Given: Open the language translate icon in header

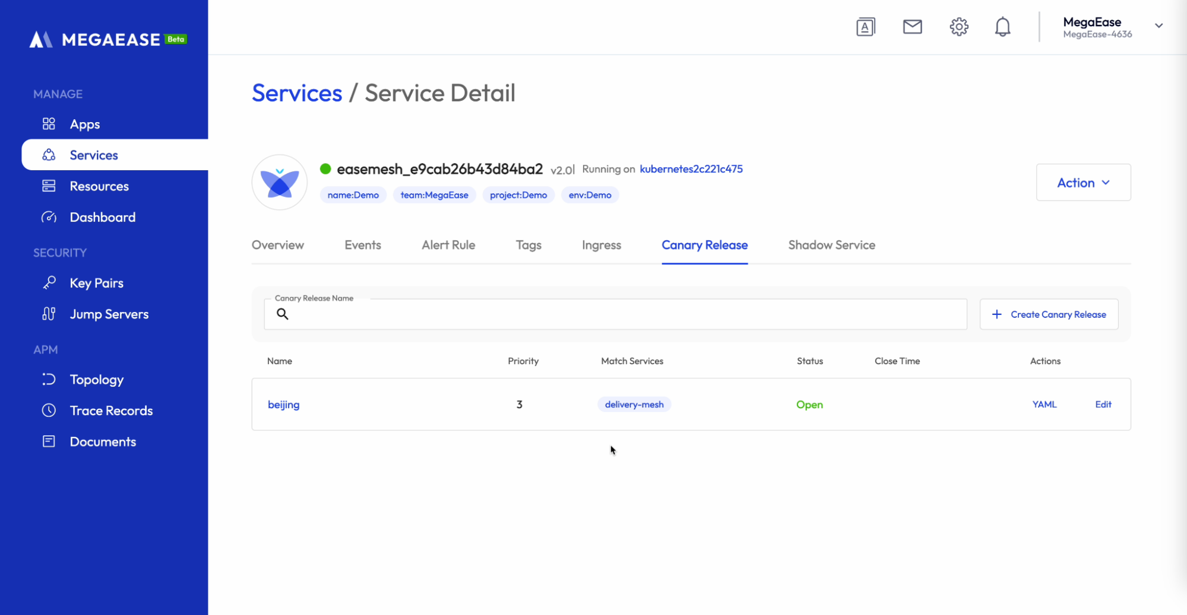Looking at the screenshot, I should [x=866, y=27].
